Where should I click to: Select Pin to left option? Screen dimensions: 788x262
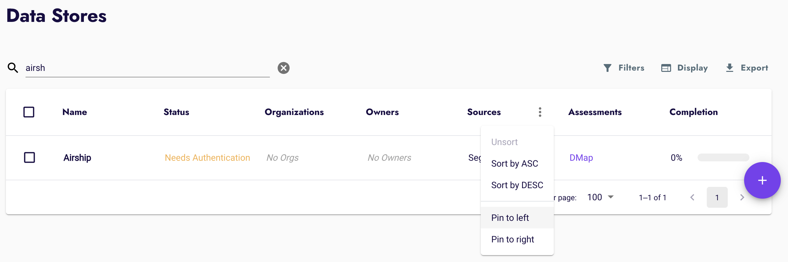[x=517, y=218]
